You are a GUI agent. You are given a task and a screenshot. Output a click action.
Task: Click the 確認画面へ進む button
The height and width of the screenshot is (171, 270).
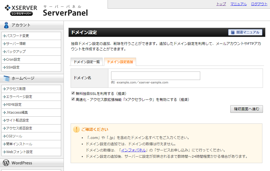(x=246, y=109)
